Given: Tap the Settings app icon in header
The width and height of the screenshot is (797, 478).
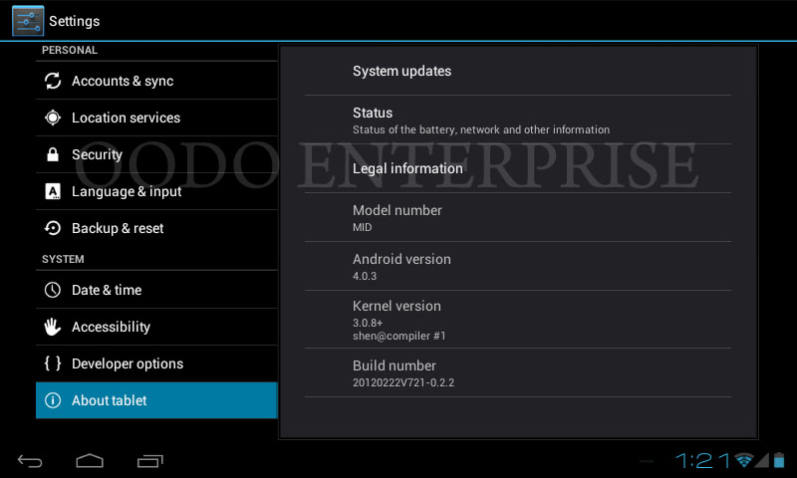Looking at the screenshot, I should click(28, 21).
